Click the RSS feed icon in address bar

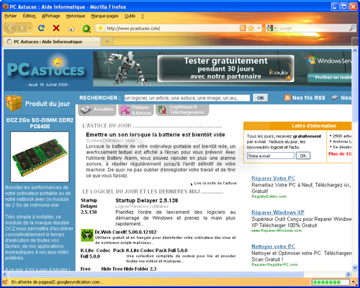point(243,28)
